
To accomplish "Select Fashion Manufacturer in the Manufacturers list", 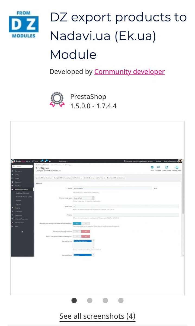I will coord(82,241).
